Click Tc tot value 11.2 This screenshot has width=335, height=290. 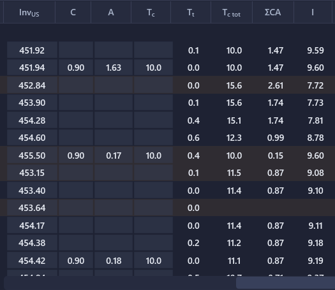pos(234,243)
